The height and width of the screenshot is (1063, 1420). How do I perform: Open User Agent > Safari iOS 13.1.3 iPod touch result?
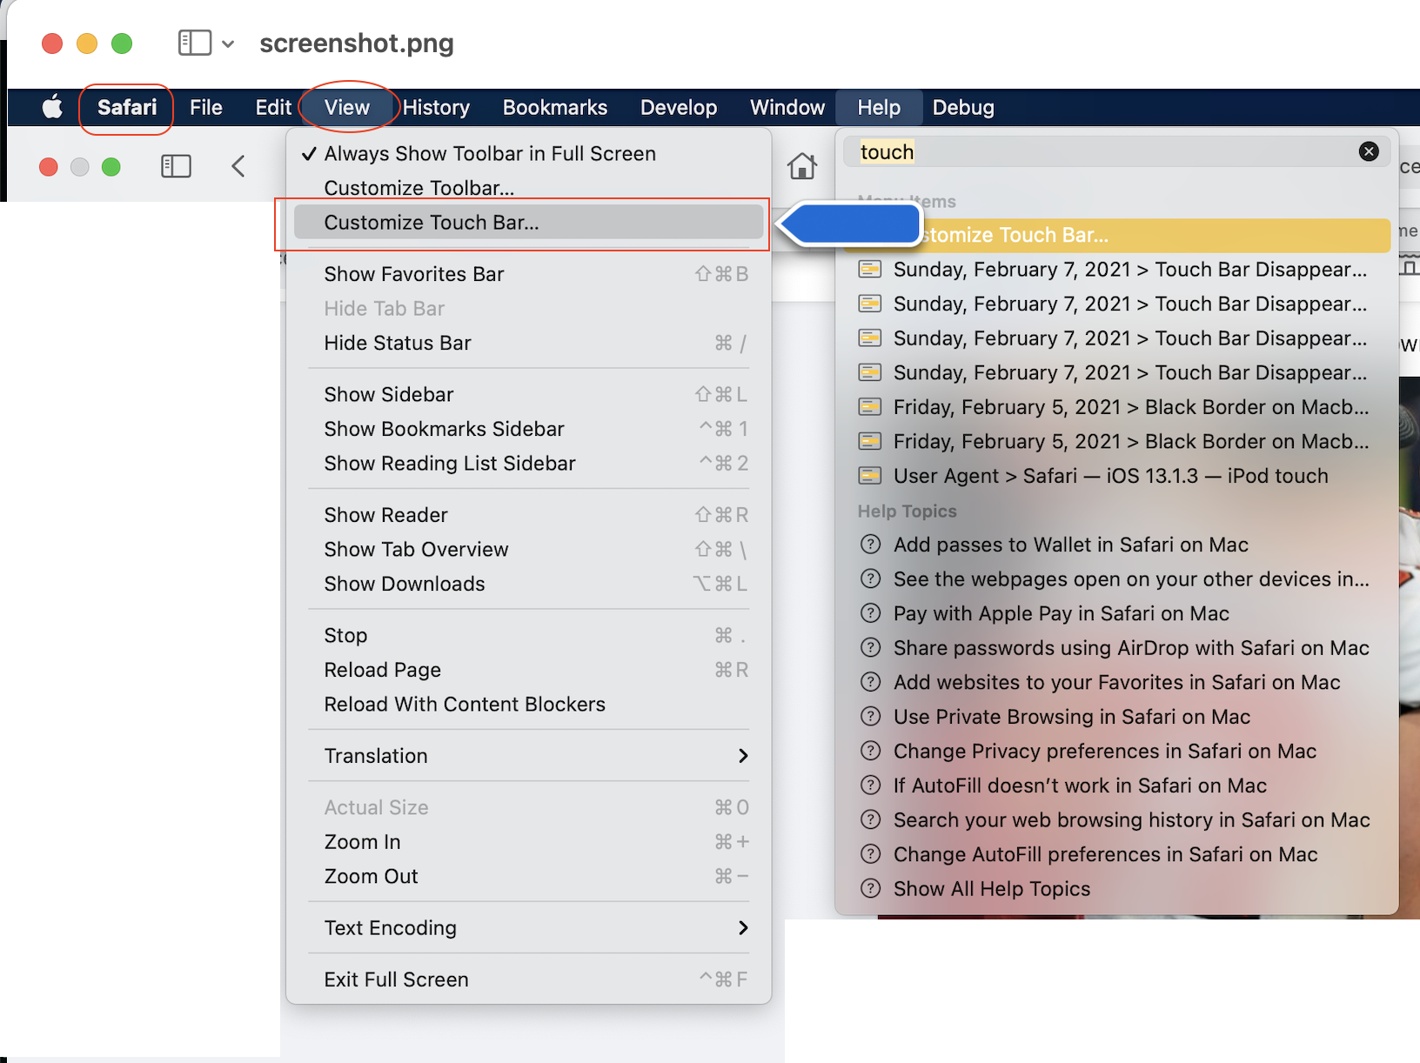pos(1117,476)
